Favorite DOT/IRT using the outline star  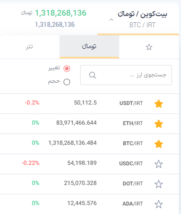[159, 184]
